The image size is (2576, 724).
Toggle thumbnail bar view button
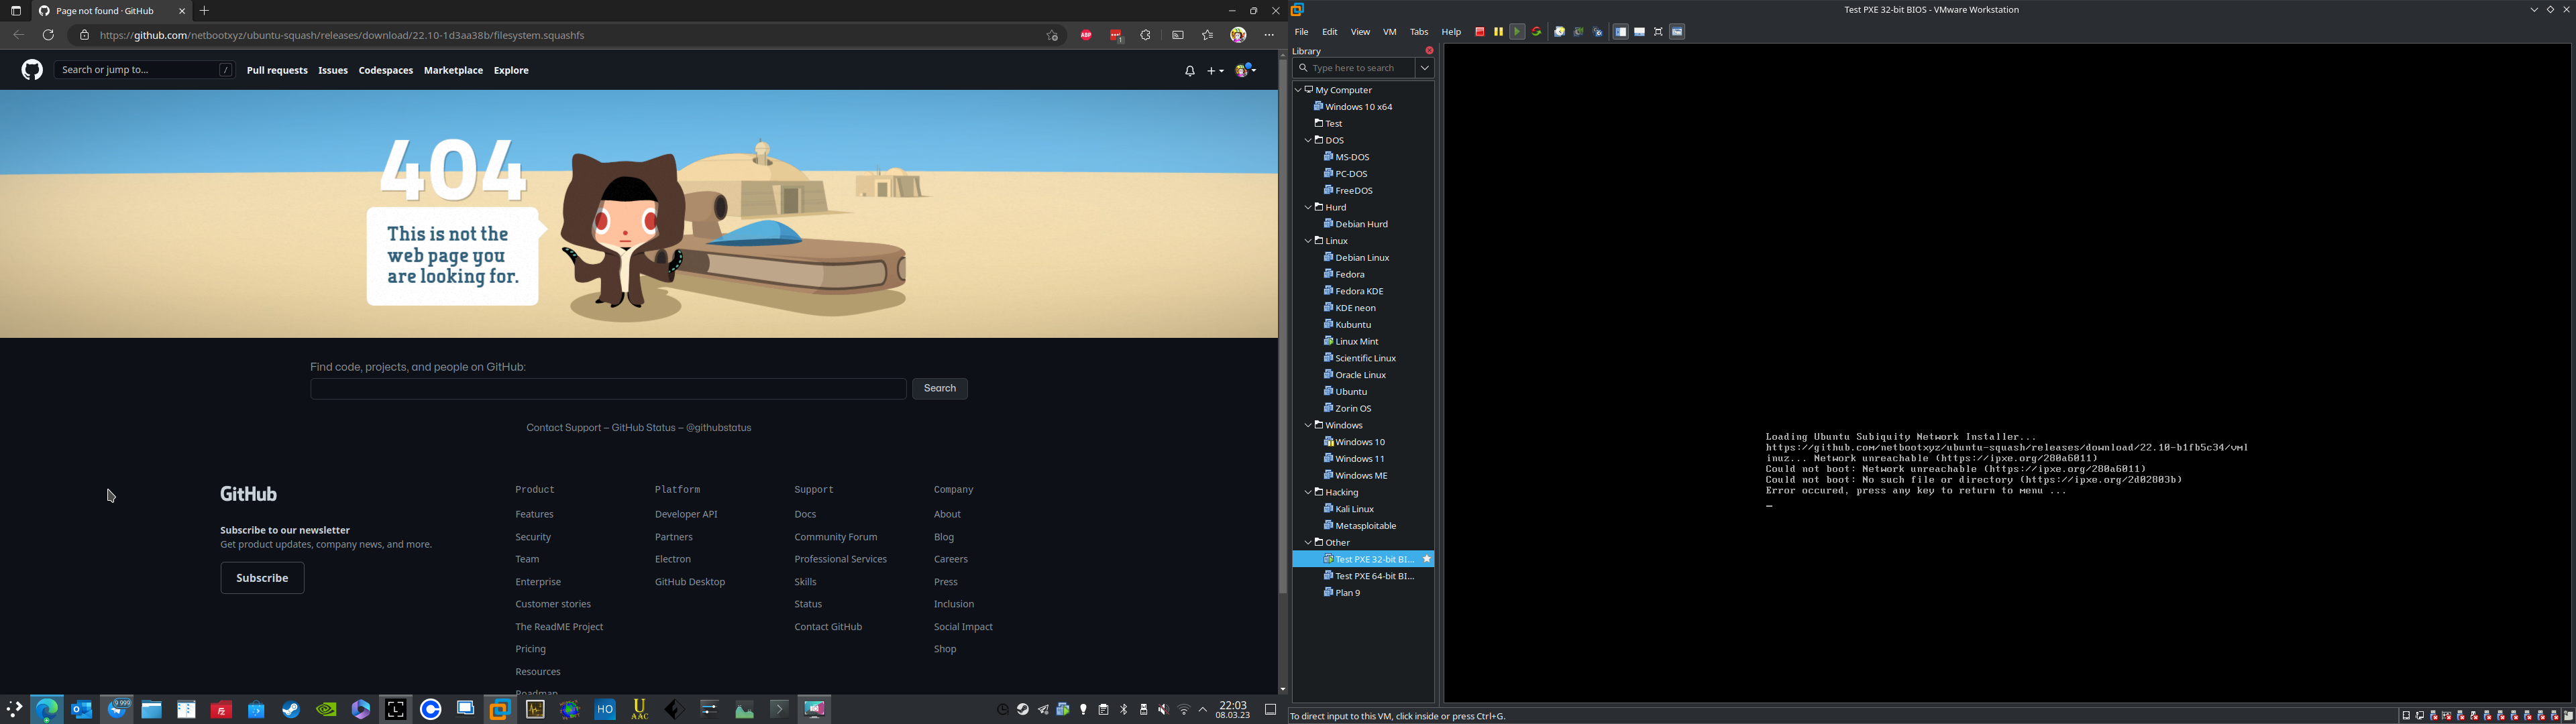point(1639,32)
